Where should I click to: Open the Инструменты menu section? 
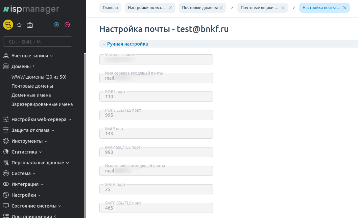pos(29,141)
